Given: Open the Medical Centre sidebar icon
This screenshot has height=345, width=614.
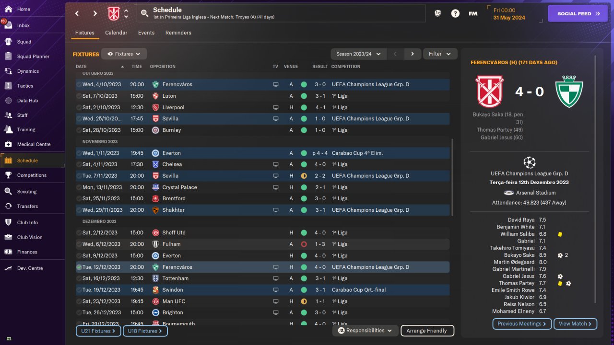Looking at the screenshot, I should pyautogui.click(x=8, y=144).
